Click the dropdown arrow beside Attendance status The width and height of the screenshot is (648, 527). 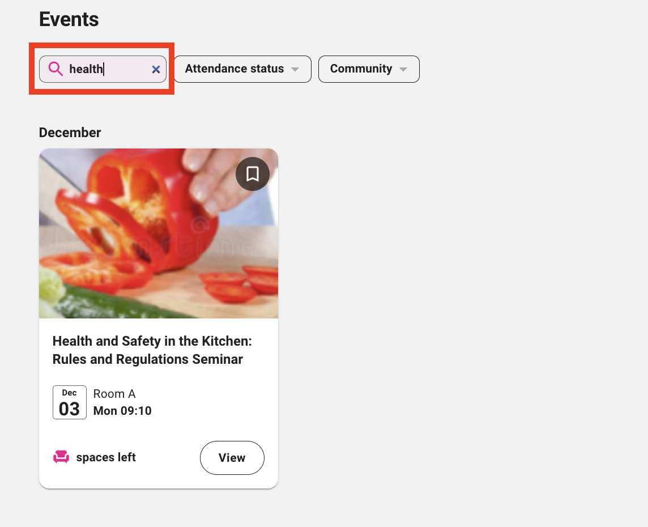(x=295, y=69)
